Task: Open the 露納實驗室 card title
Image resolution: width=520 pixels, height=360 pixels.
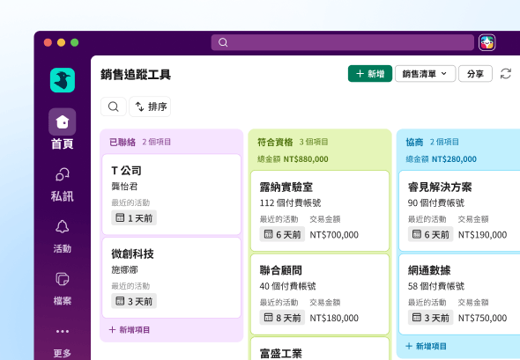Action: click(286, 187)
